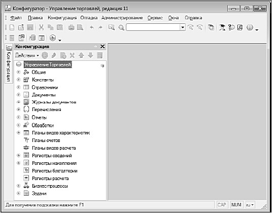The height and width of the screenshot is (213, 272).
Task: Select the vertical Конфигурация side tab
Action: coord(9,63)
